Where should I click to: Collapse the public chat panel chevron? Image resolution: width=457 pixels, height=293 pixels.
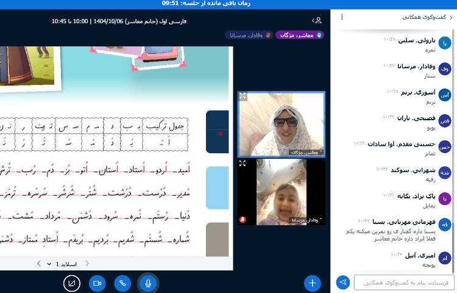tap(451, 18)
